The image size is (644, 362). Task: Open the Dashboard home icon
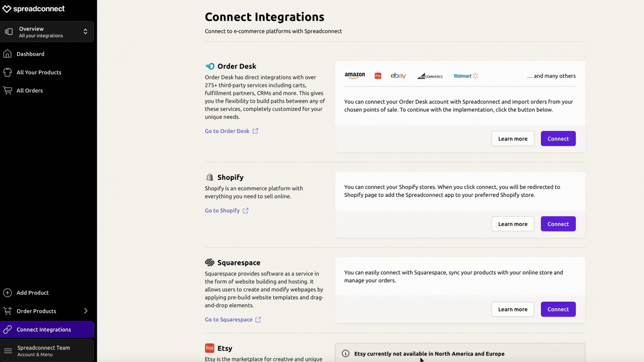click(7, 54)
